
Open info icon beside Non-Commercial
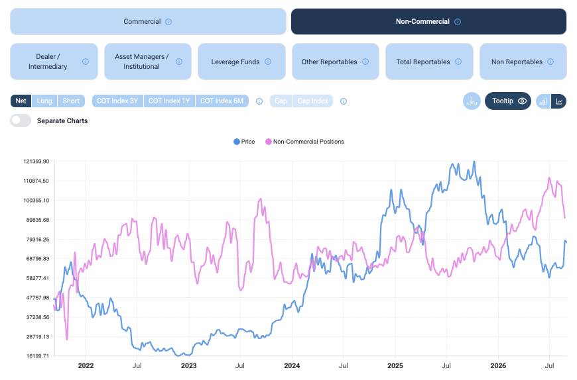pyautogui.click(x=458, y=22)
